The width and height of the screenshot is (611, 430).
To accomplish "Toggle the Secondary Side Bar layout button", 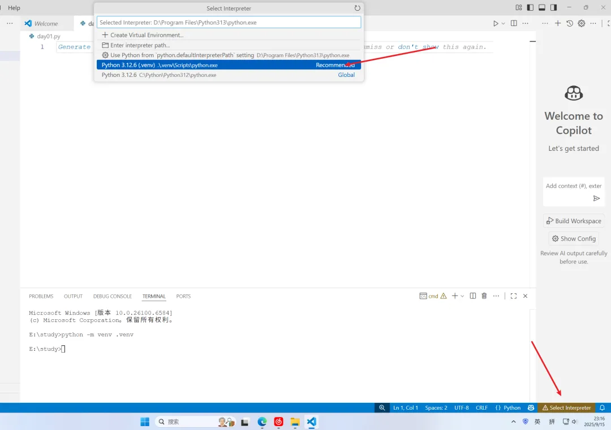I will 554,7.
